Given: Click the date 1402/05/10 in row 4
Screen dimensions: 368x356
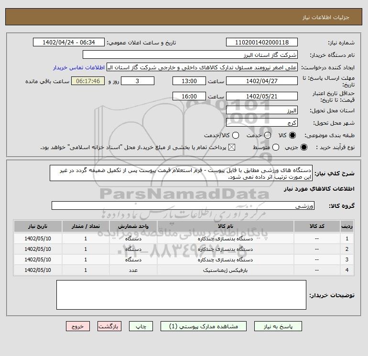Looking at the screenshot, I should pyautogui.click(x=38, y=270).
